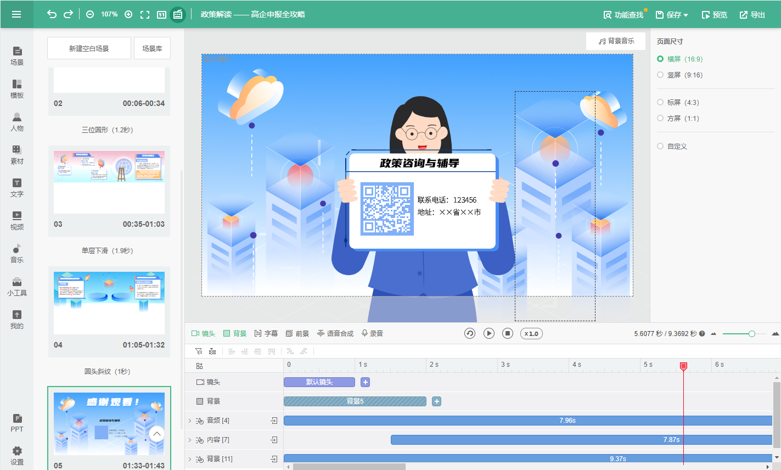Click large mountain icon to zoom timeline in
The height and width of the screenshot is (470, 781).
776,333
